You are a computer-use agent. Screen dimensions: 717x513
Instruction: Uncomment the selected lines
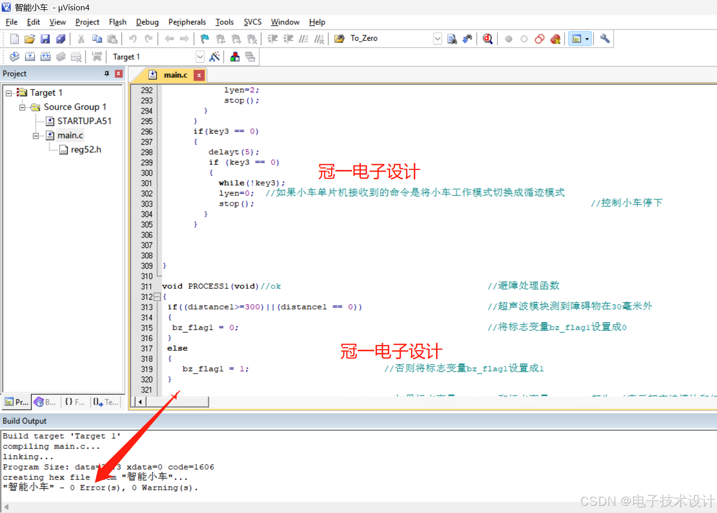click(x=319, y=39)
